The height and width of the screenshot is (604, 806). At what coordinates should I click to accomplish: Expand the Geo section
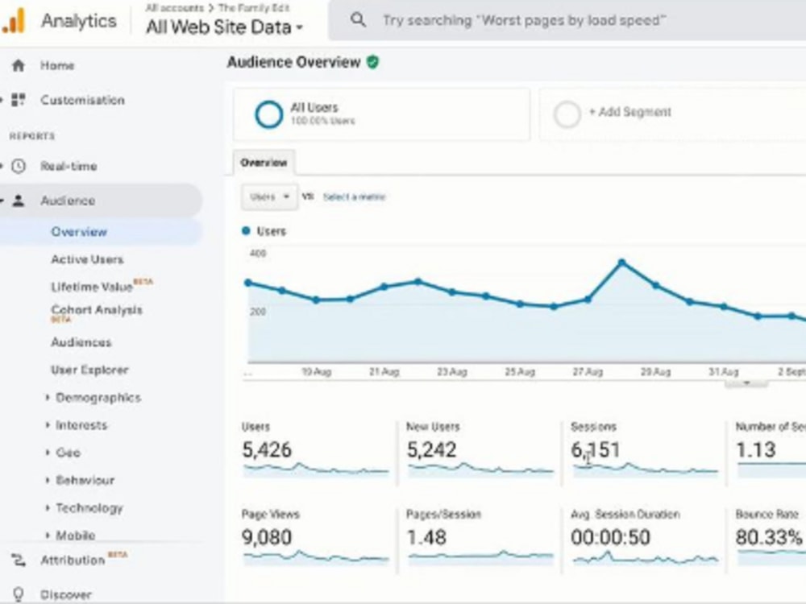[x=48, y=452]
